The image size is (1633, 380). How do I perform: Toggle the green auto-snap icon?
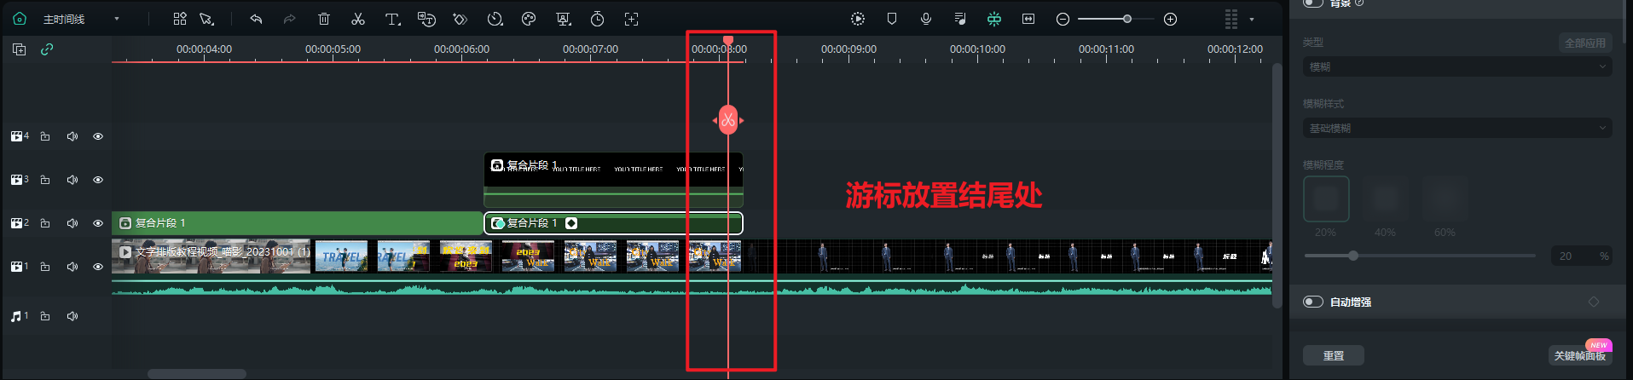994,19
